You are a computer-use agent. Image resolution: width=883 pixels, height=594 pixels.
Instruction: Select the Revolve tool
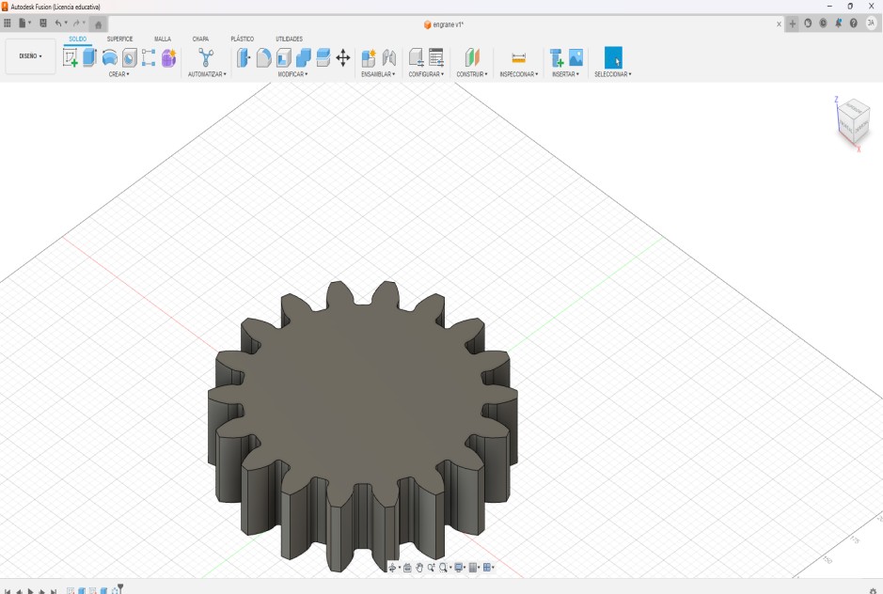(110, 57)
